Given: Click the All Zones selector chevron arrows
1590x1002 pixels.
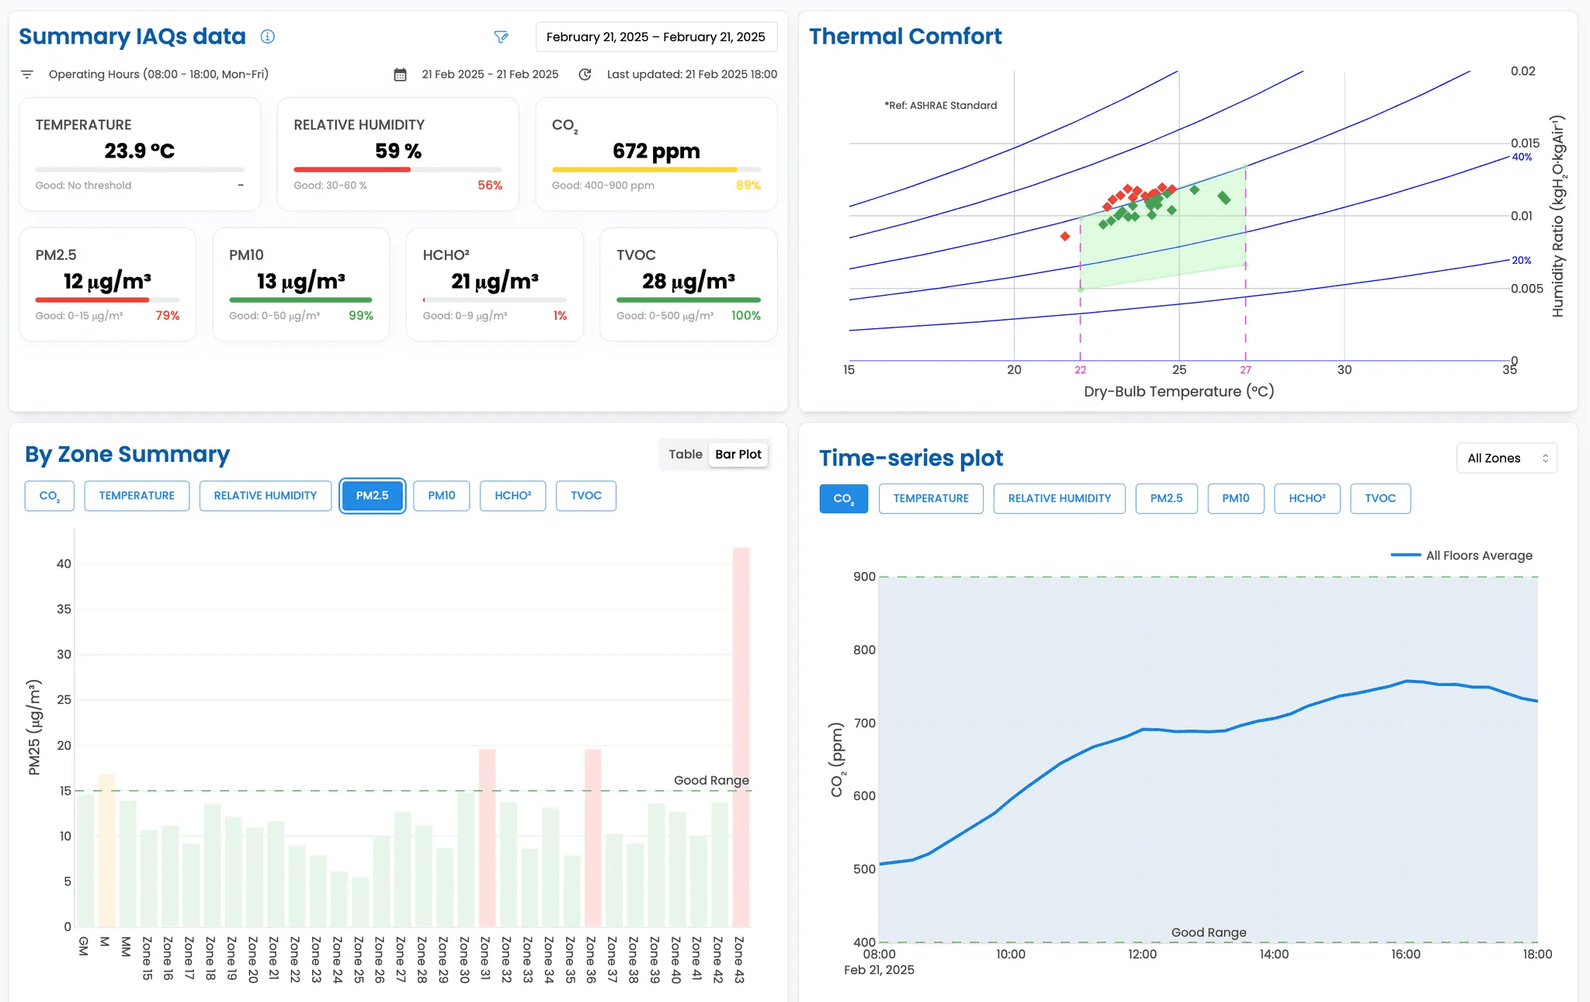Looking at the screenshot, I should coord(1545,458).
